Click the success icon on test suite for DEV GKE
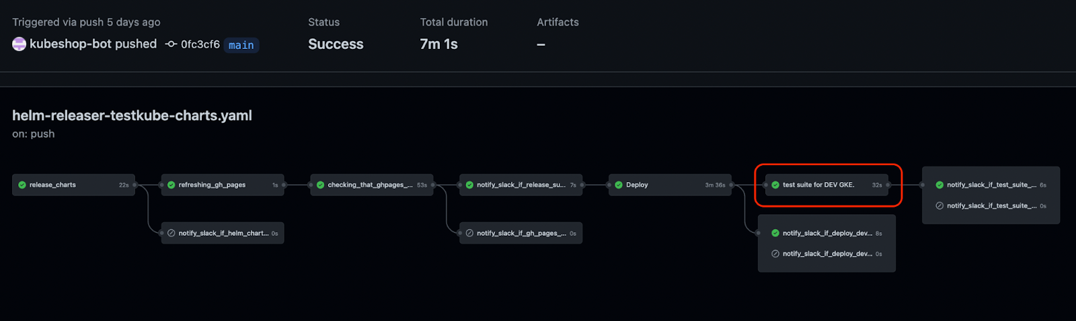 [775, 185]
